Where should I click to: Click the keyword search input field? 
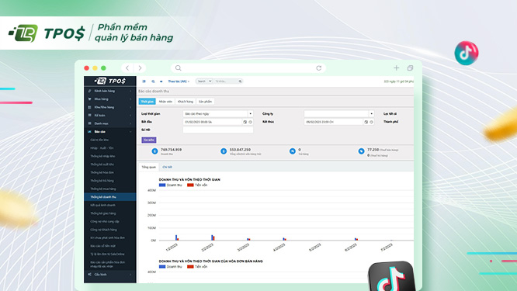coord(226,81)
